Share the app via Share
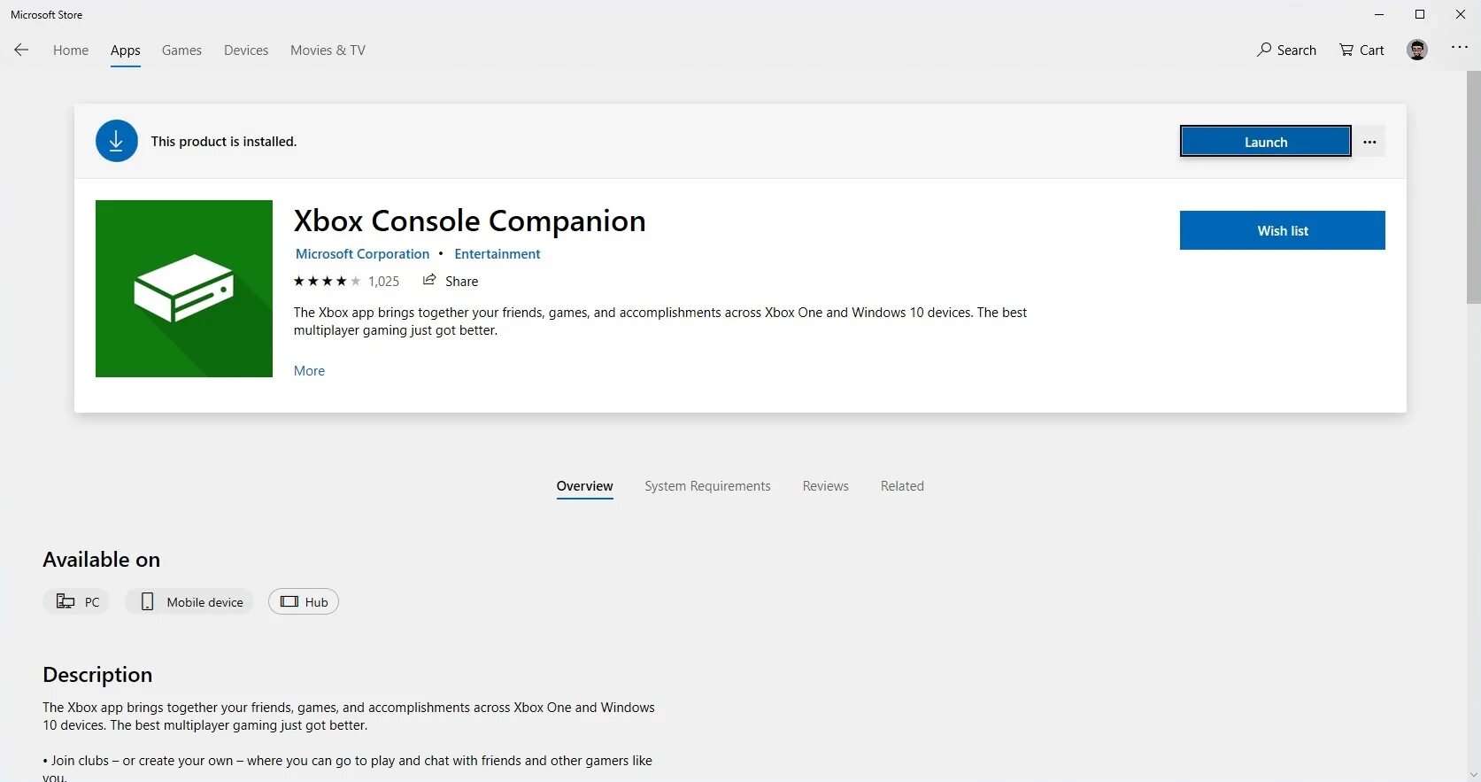 tap(451, 281)
